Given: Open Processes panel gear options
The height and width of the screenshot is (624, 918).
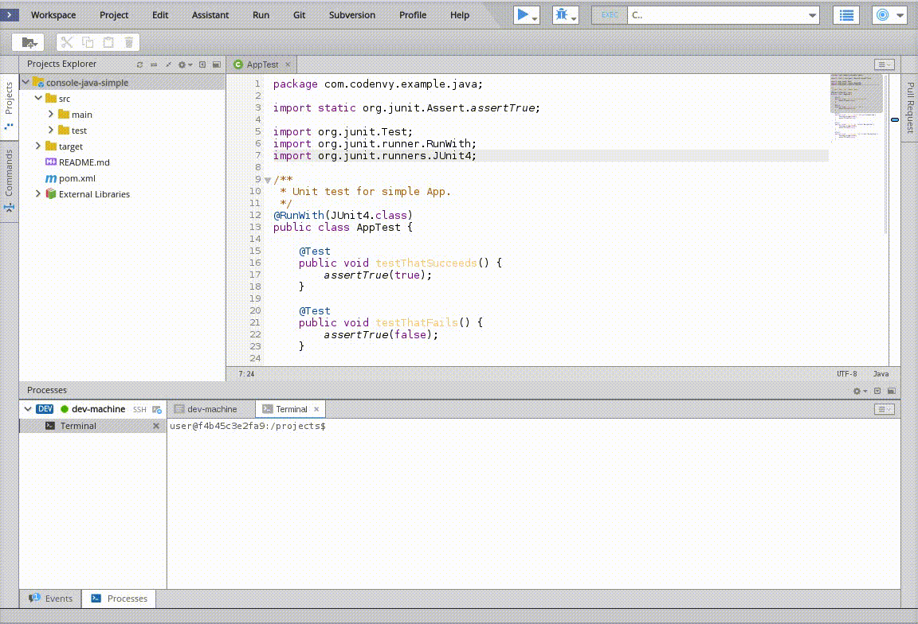Looking at the screenshot, I should click(860, 391).
